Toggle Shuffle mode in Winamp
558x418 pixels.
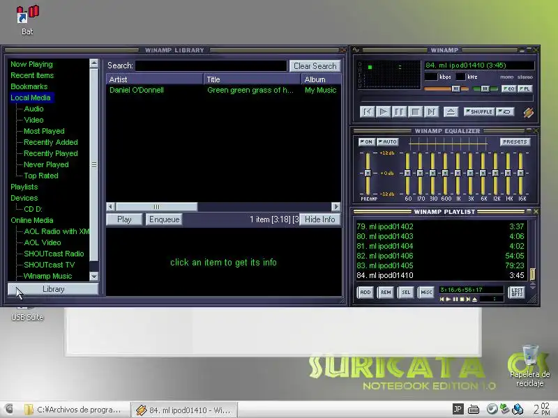pos(478,111)
